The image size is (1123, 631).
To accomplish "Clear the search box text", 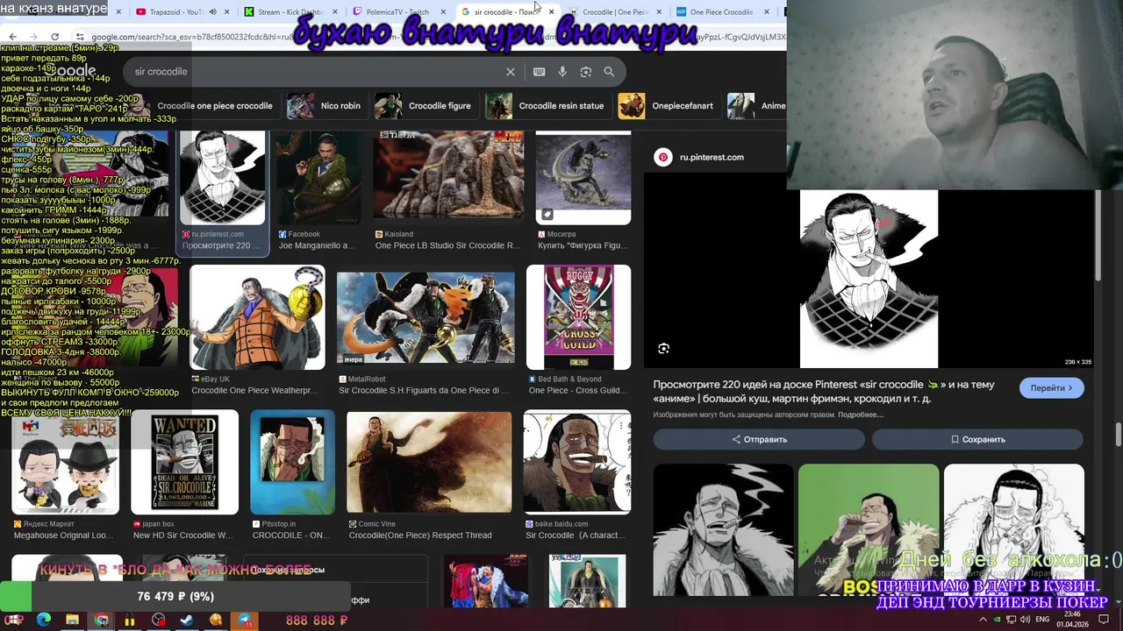I will [x=511, y=72].
